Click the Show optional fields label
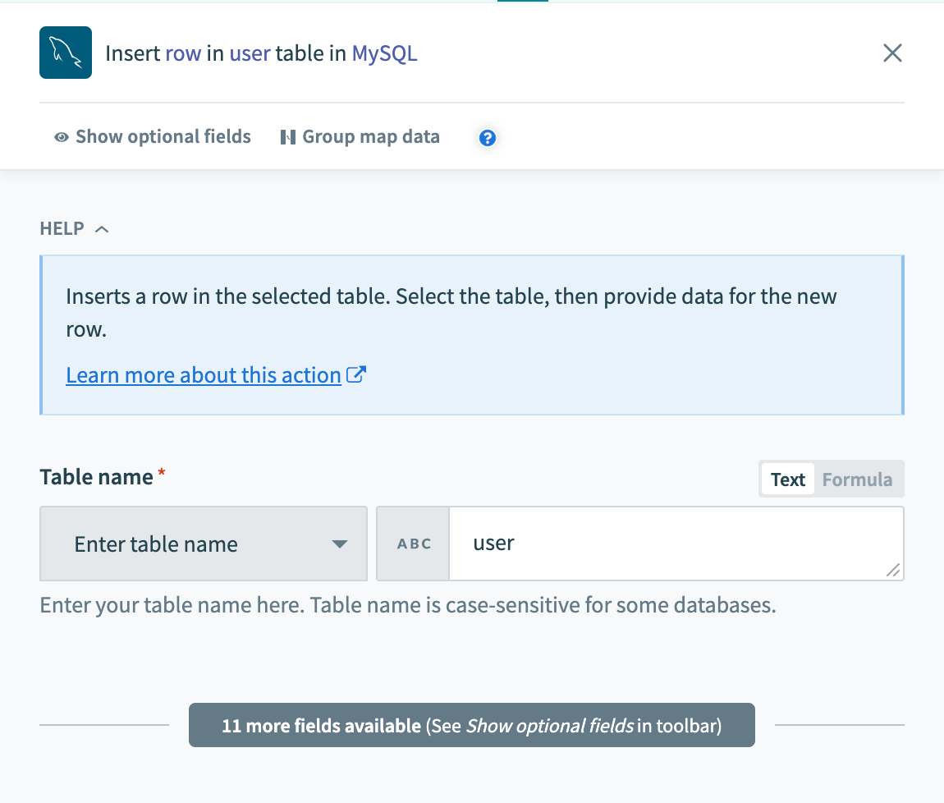944x803 pixels. 163,137
